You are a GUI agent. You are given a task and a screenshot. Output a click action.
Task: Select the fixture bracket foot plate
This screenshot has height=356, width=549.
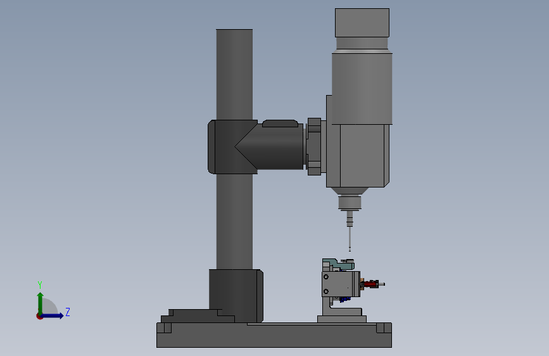(x=342, y=319)
